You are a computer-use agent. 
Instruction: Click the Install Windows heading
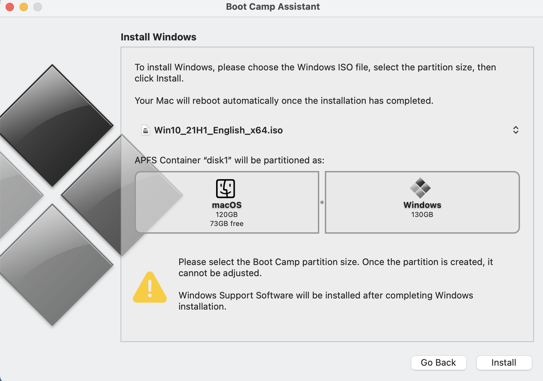tap(159, 37)
